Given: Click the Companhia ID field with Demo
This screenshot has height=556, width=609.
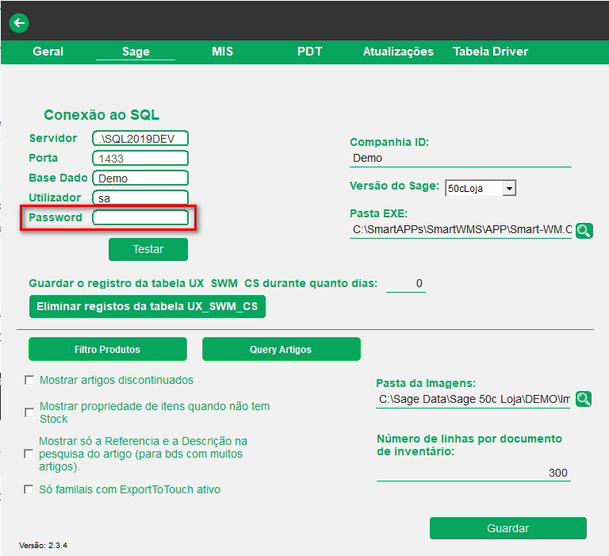Looking at the screenshot, I should (x=460, y=159).
